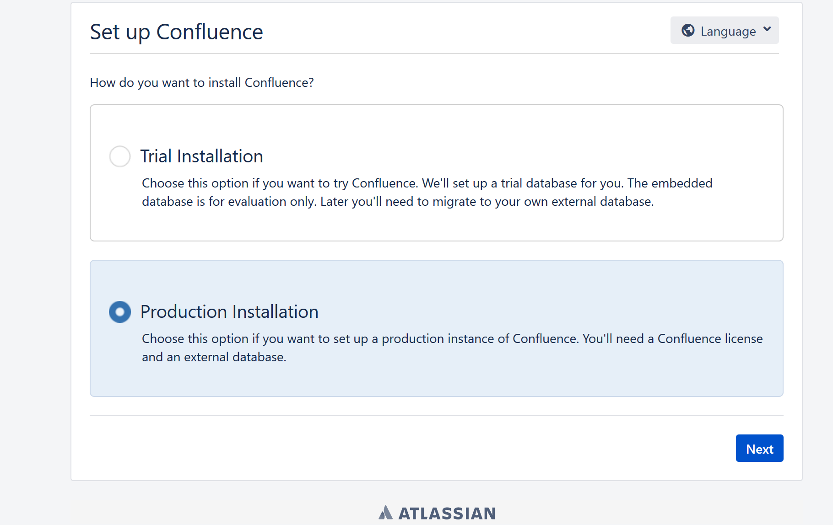The image size is (833, 525).
Task: Click the Set up Confluence title
Action: [x=176, y=32]
